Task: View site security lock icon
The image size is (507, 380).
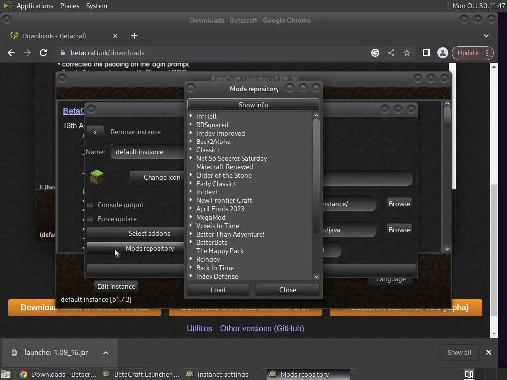Action: [x=63, y=53]
